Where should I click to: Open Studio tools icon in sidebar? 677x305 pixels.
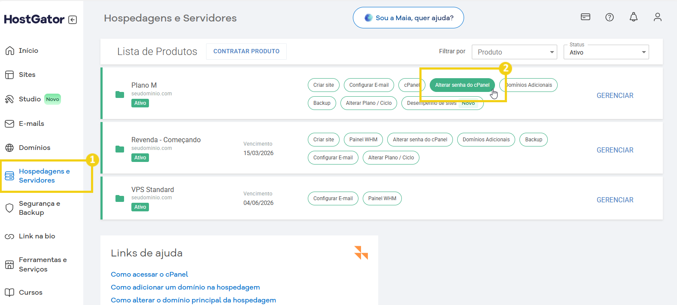pyautogui.click(x=9, y=99)
